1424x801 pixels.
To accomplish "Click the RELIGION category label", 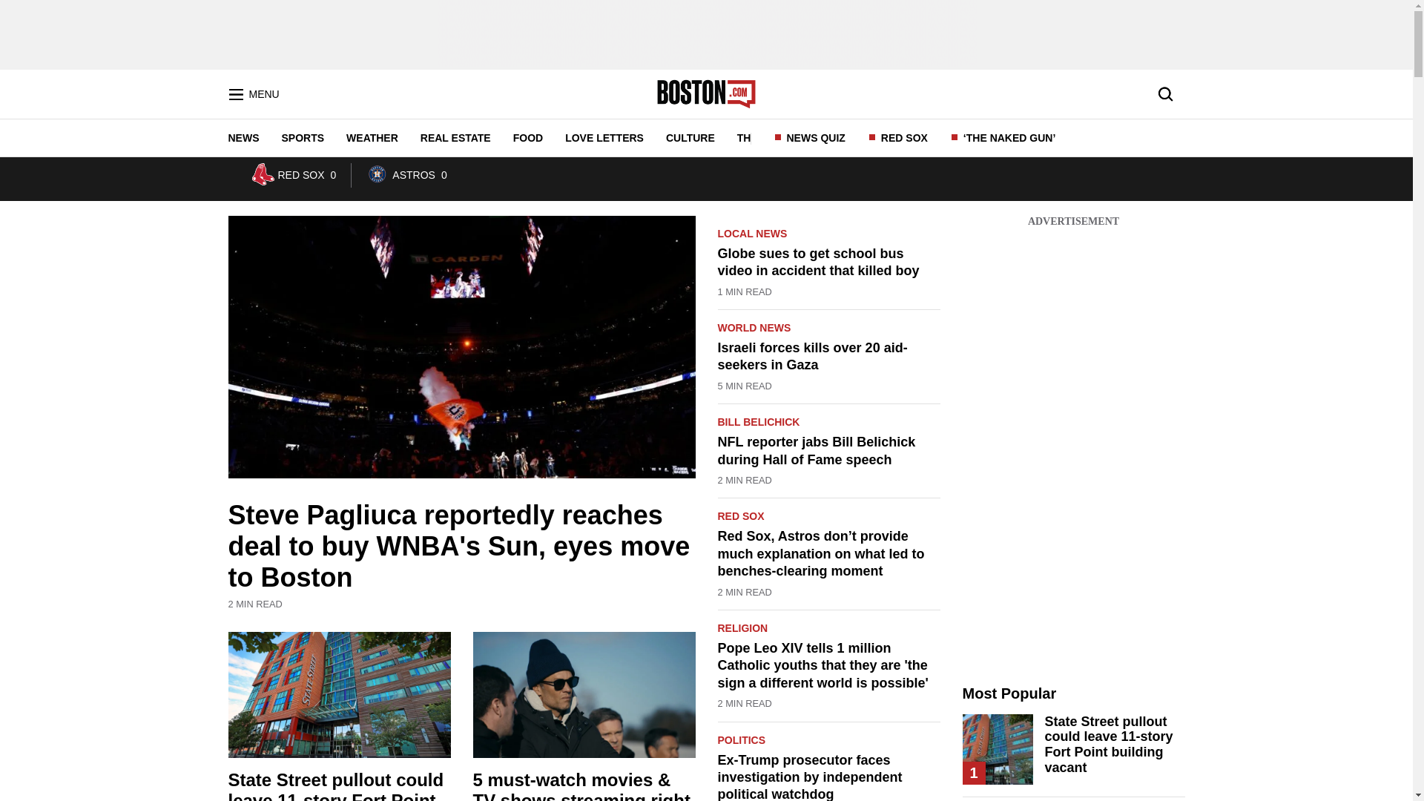I will (x=742, y=628).
